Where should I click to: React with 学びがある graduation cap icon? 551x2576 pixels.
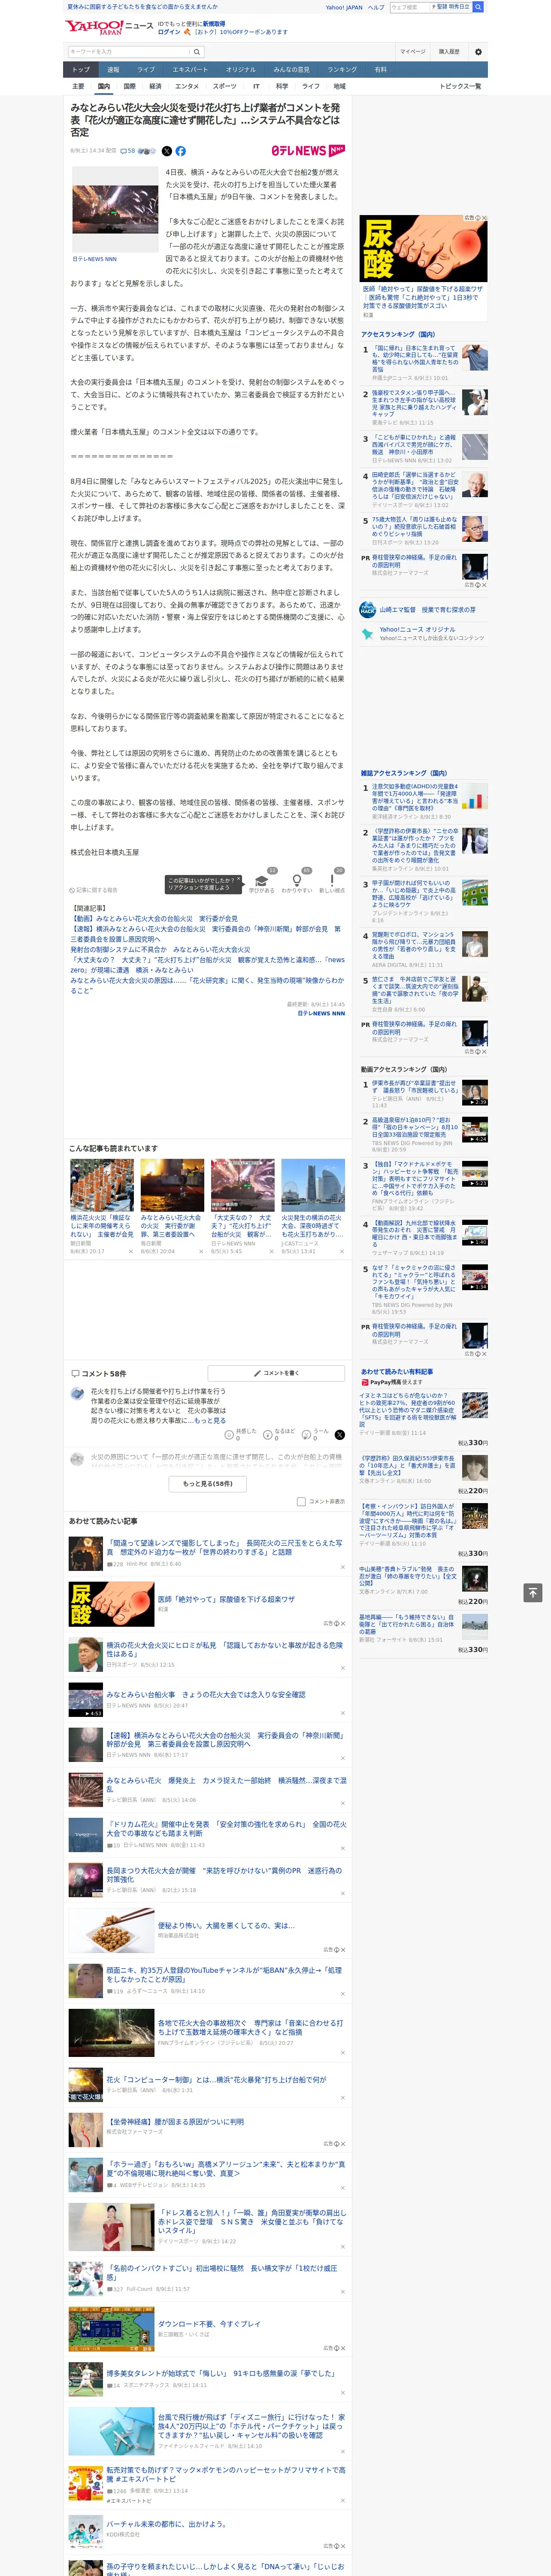pyautogui.click(x=262, y=882)
